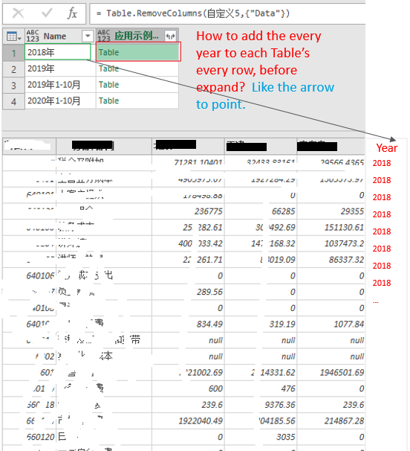The width and height of the screenshot is (410, 451).
Task: Expand the 应用示例 column using expand icon
Action: tap(171, 36)
